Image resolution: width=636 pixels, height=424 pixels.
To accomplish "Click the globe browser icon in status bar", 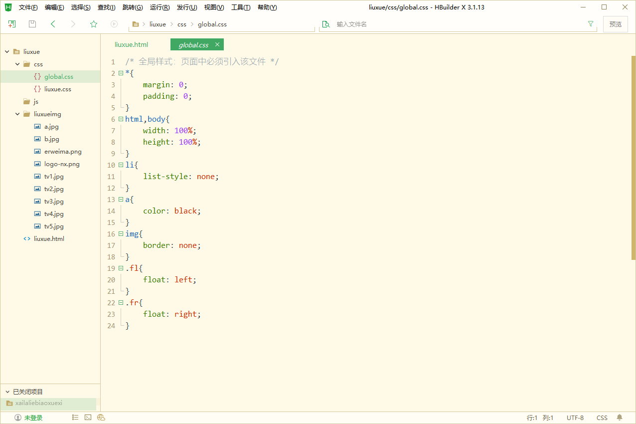I will pos(101,418).
